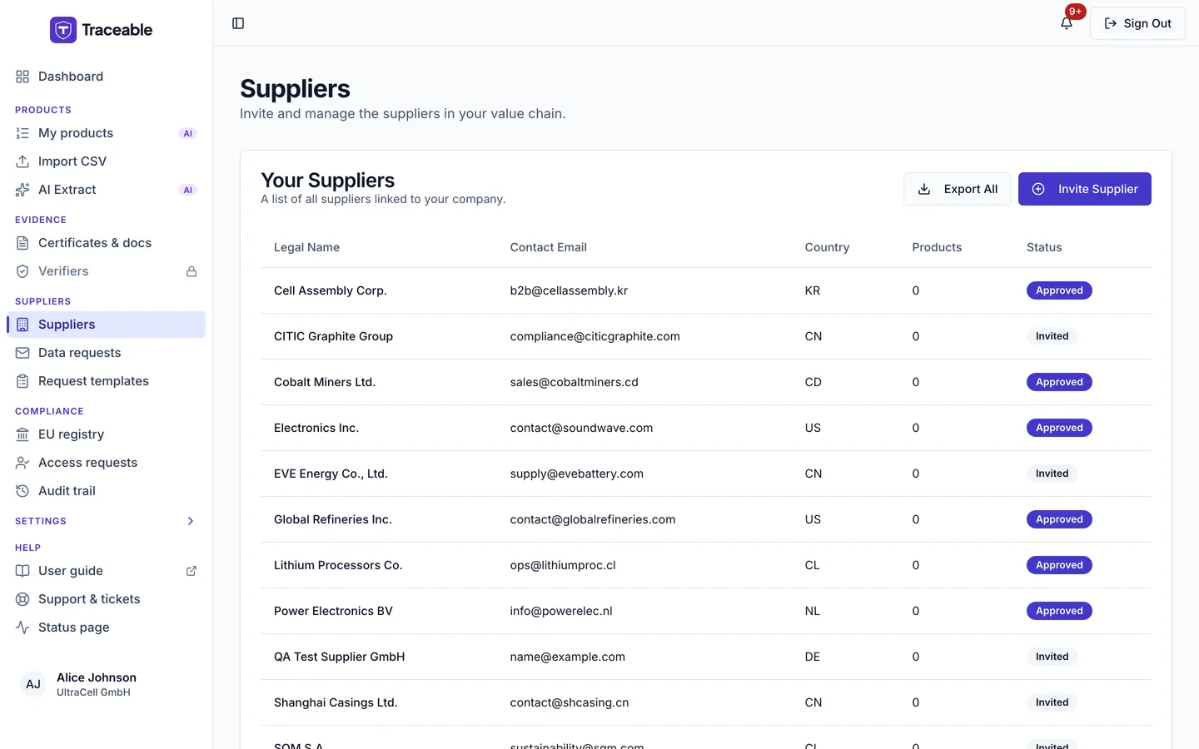Screen dimensions: 1199x749
Task: Open the User guide link
Action: (106, 571)
